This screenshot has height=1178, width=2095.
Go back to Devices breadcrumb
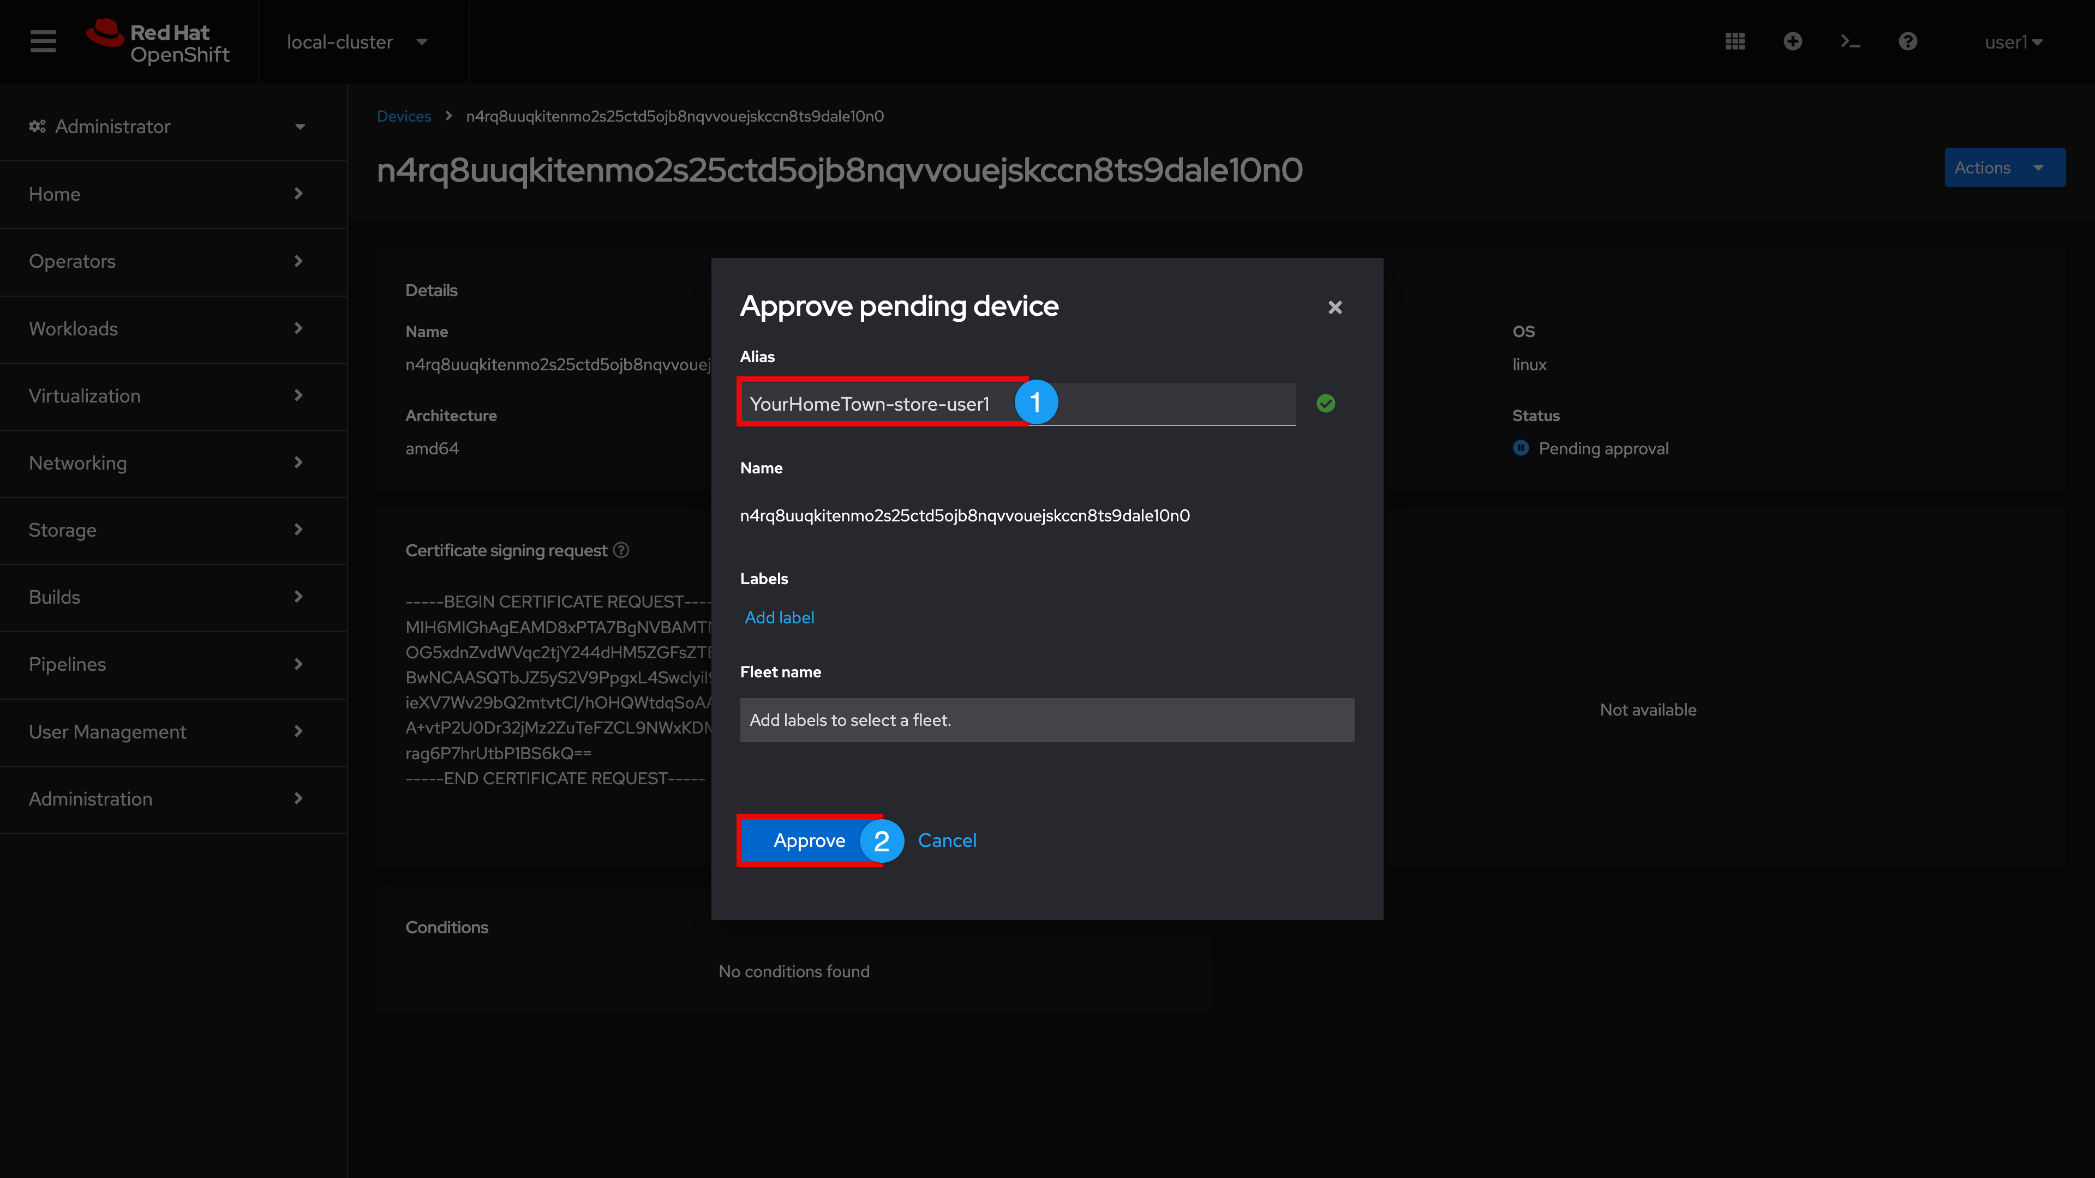tap(404, 116)
